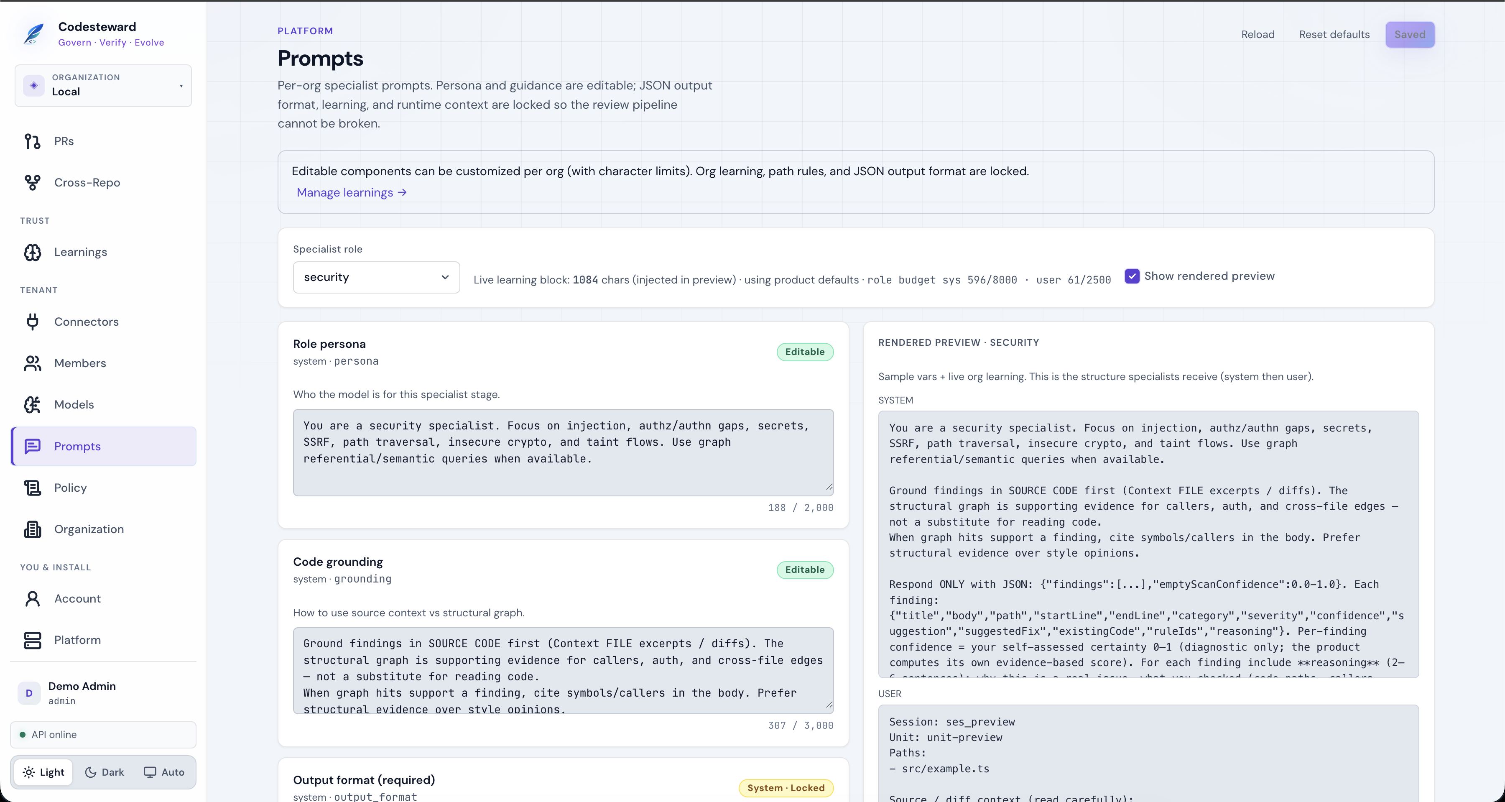Click into the Code grounding text area
The height and width of the screenshot is (802, 1505).
tap(563, 671)
